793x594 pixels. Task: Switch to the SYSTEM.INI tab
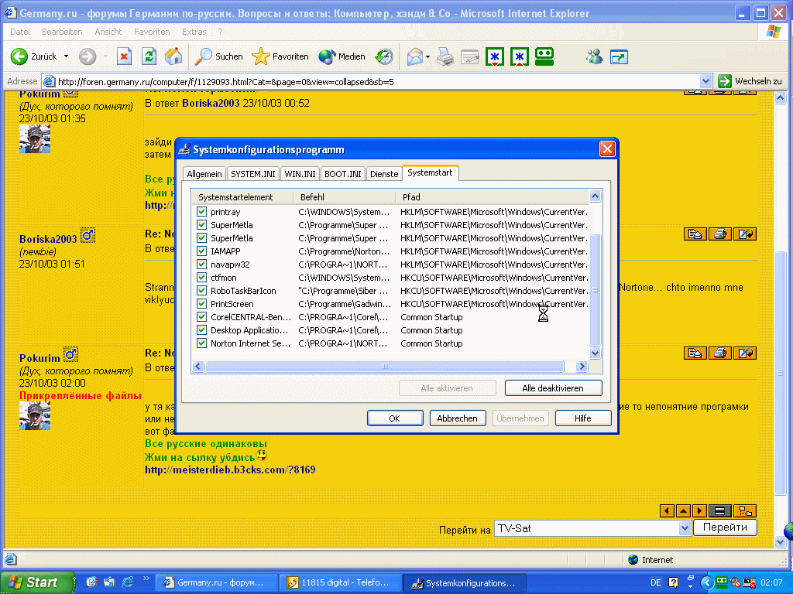[253, 174]
